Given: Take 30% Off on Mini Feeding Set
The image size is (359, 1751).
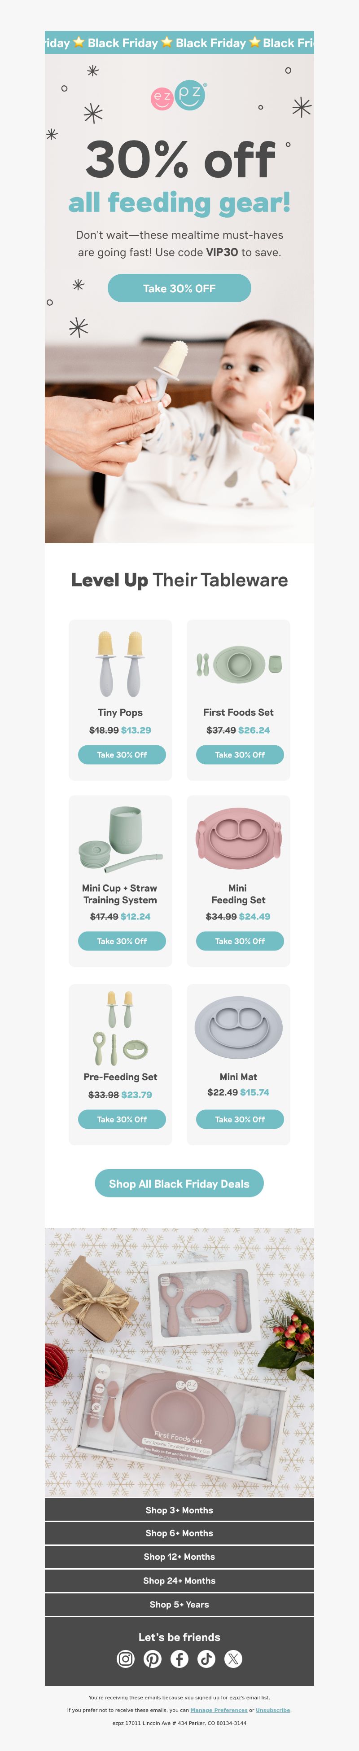Looking at the screenshot, I should tap(240, 941).
